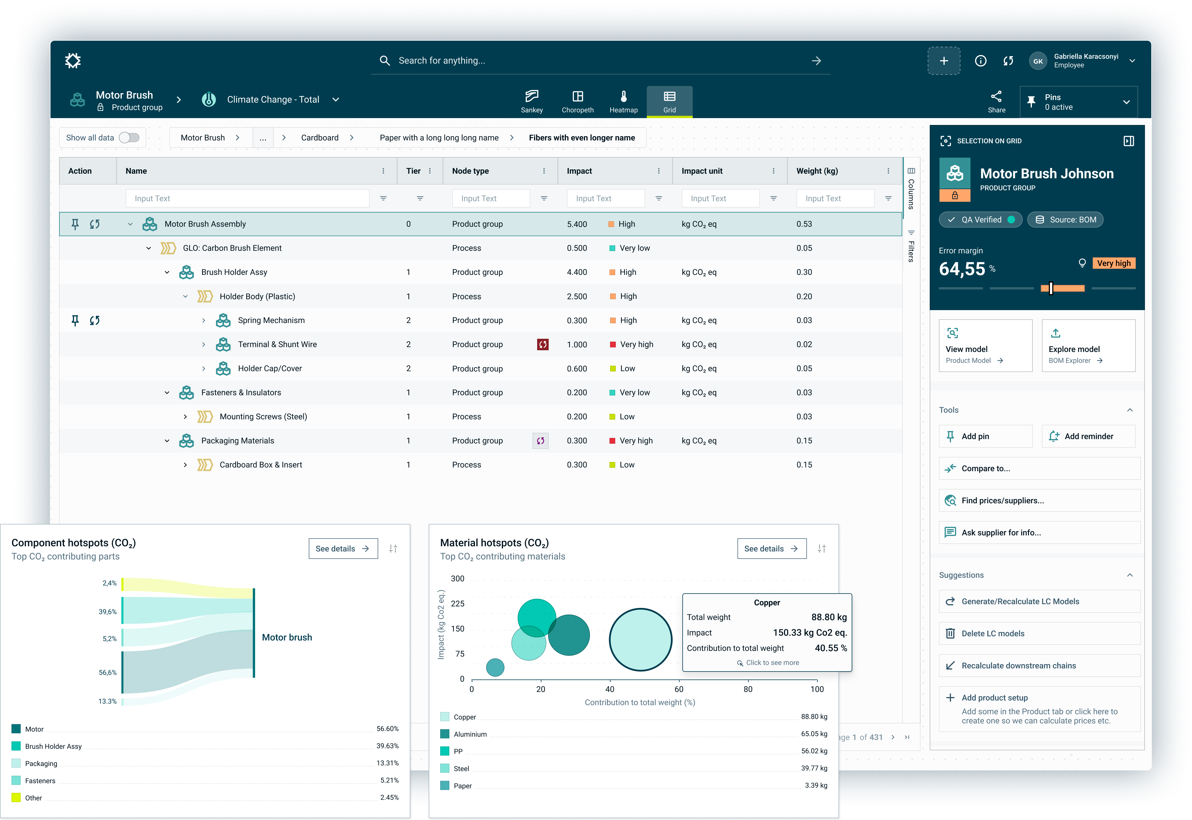Screen dimensions: 1192x820
Task: Switch to the Heatmap view tab
Action: tap(623, 101)
